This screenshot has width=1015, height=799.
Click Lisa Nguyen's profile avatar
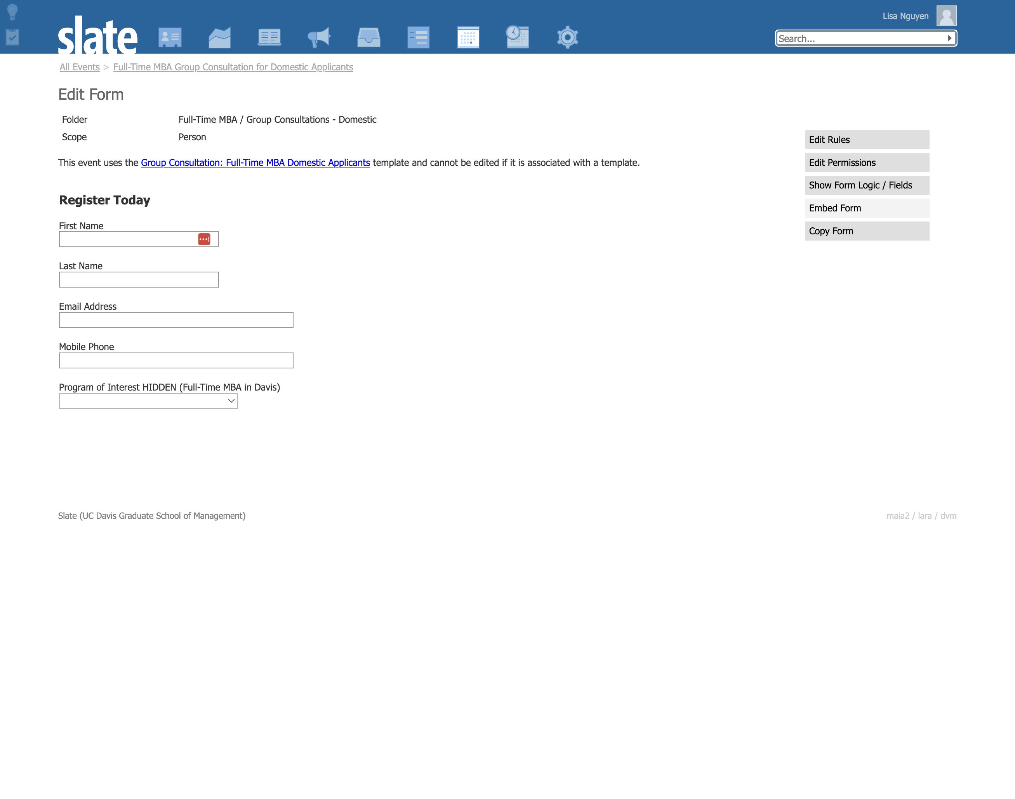point(946,16)
